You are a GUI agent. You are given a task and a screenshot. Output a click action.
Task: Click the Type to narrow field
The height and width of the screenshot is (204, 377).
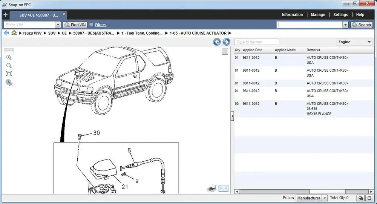click(256, 42)
